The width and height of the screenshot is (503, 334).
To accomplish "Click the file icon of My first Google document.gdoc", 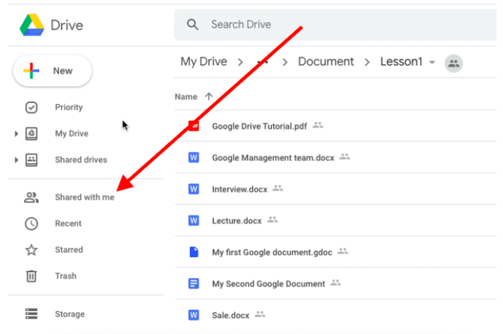I will click(x=194, y=252).
